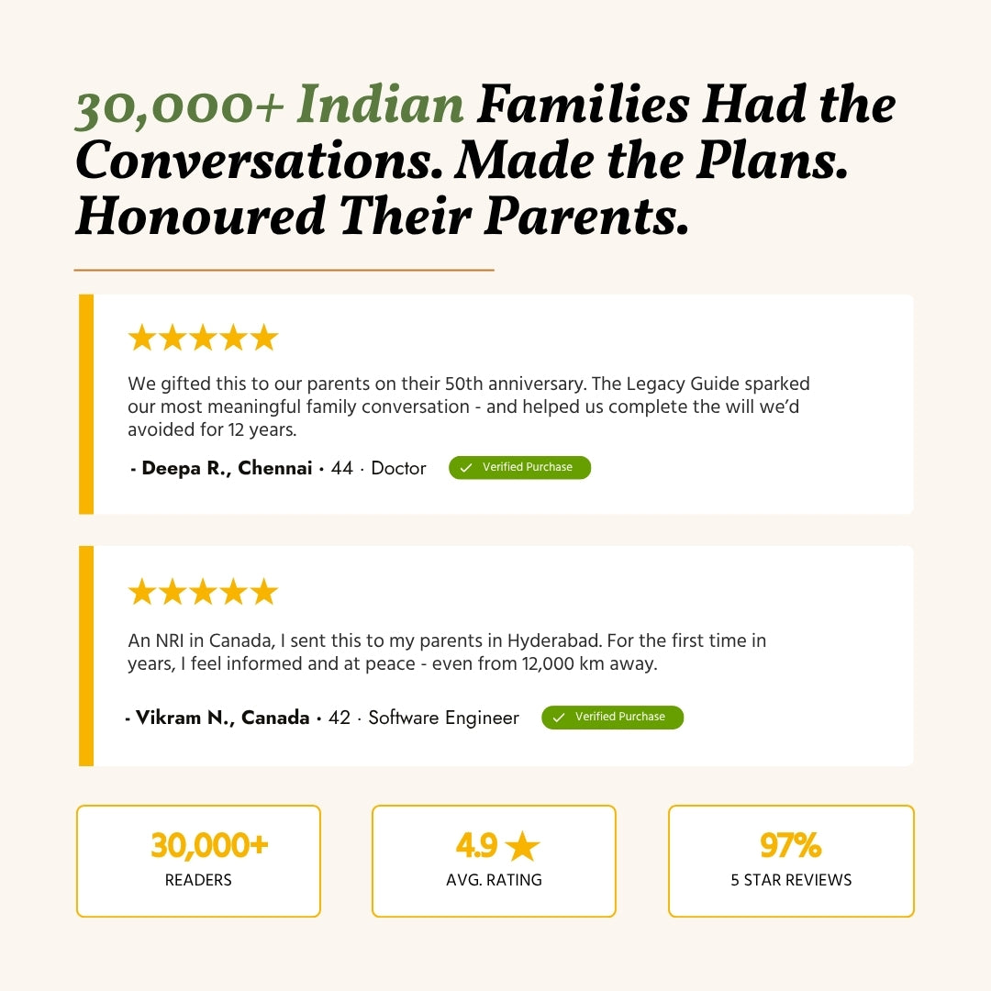Click the orange divider line under the headline
This screenshot has height=991, width=991.
pos(284,270)
